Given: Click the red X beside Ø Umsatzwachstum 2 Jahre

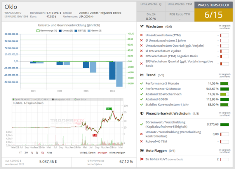Looking at the screenshot, I should 141,40.
